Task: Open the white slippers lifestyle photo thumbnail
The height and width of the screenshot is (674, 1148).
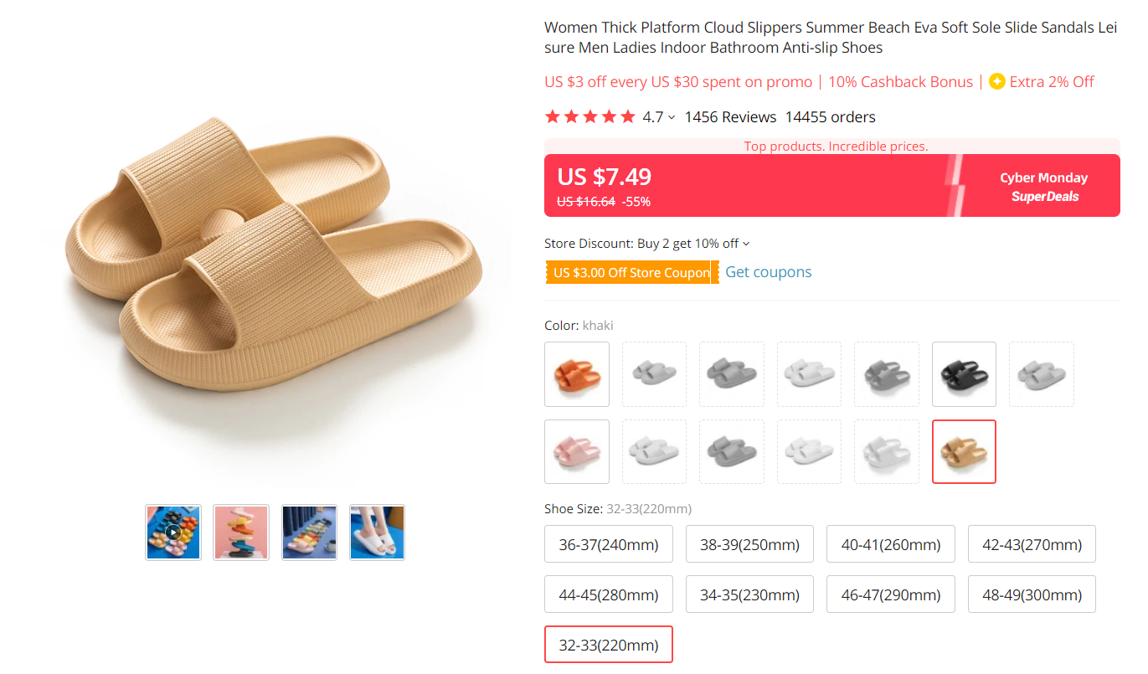Action: (x=377, y=533)
